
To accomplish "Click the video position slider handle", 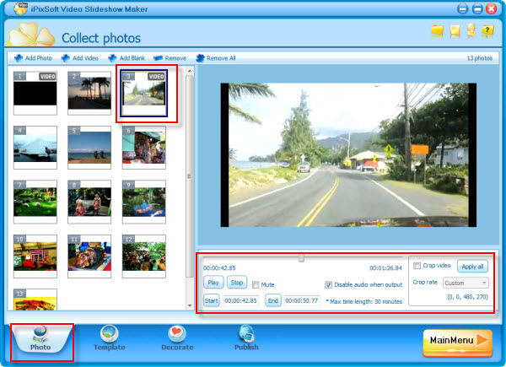I will (x=301, y=256).
